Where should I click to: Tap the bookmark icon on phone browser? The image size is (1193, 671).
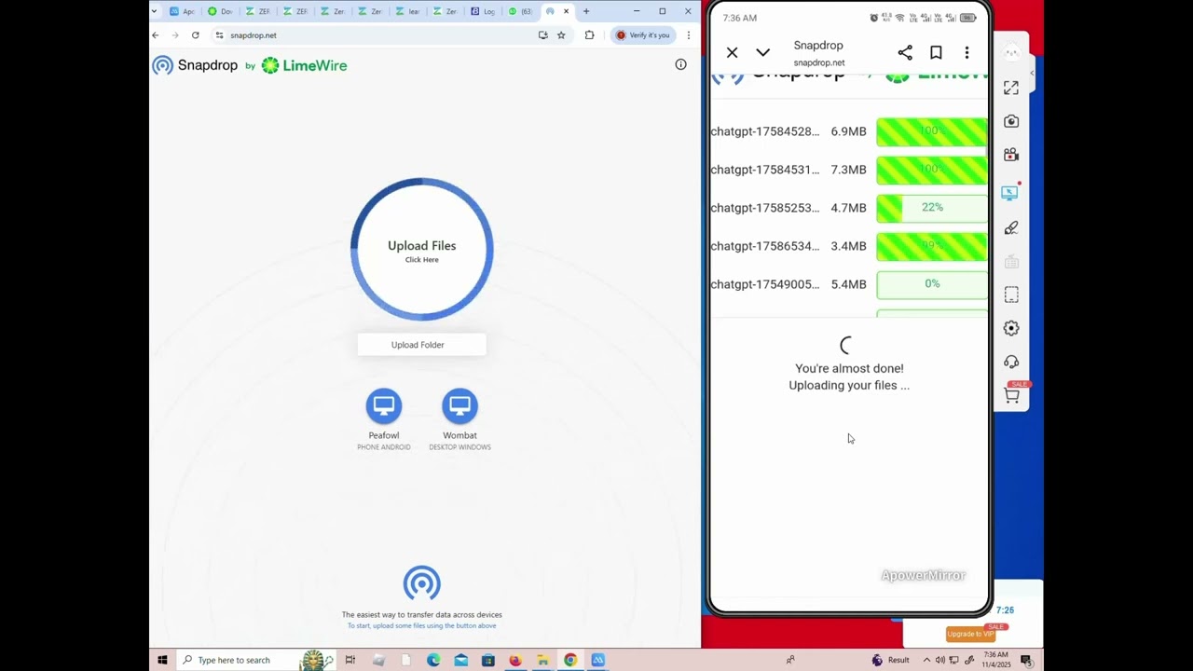click(x=936, y=53)
